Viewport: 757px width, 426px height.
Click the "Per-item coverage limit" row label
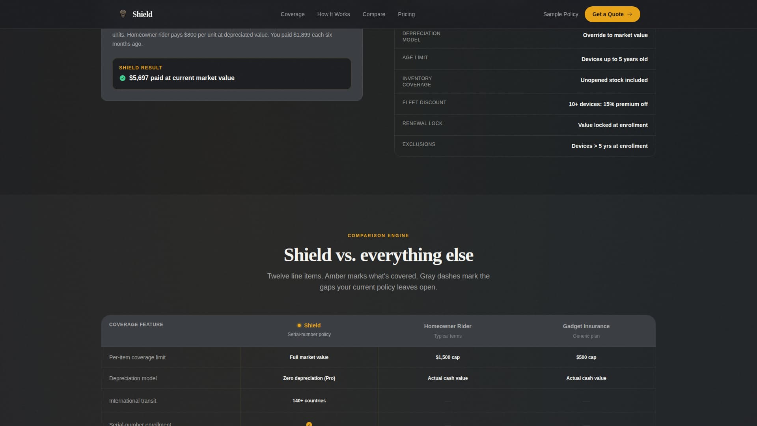click(x=137, y=357)
